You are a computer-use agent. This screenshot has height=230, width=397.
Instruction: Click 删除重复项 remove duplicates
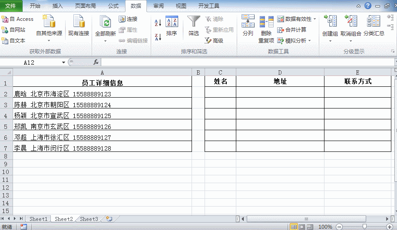pos(266,30)
